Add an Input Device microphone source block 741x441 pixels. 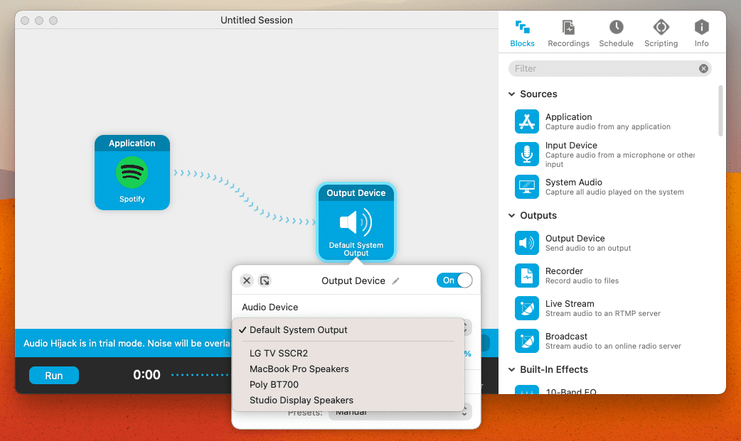tap(526, 154)
